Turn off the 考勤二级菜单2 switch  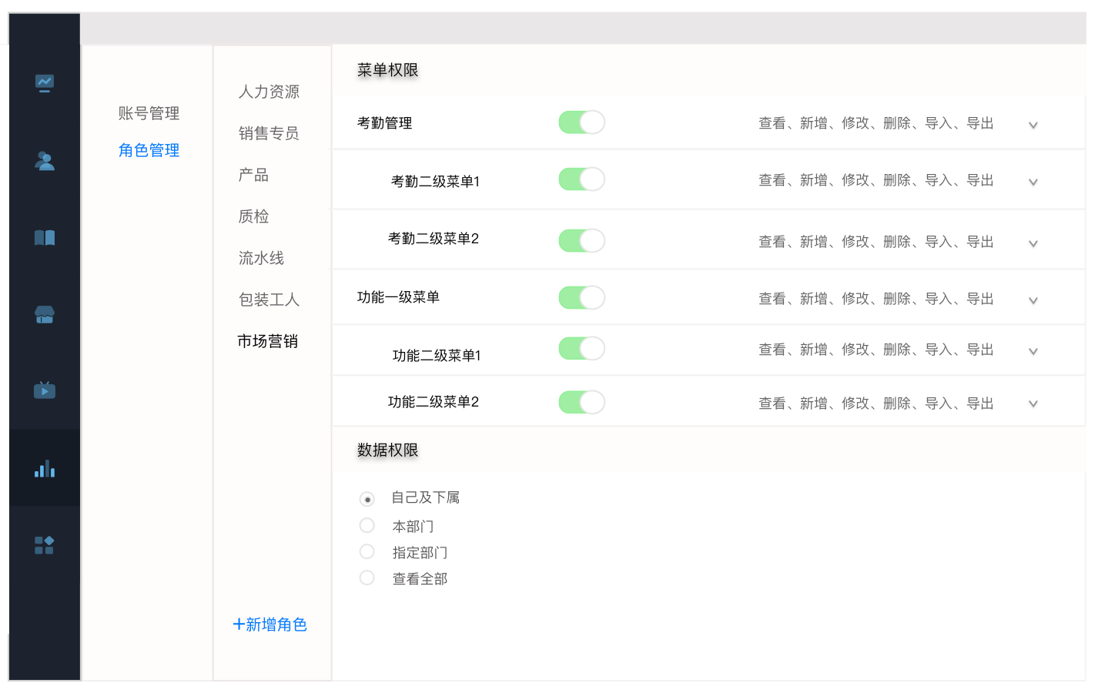pos(582,241)
